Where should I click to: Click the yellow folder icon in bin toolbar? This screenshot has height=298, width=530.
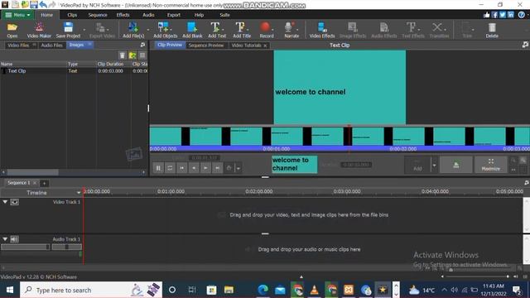pyautogui.click(x=132, y=55)
